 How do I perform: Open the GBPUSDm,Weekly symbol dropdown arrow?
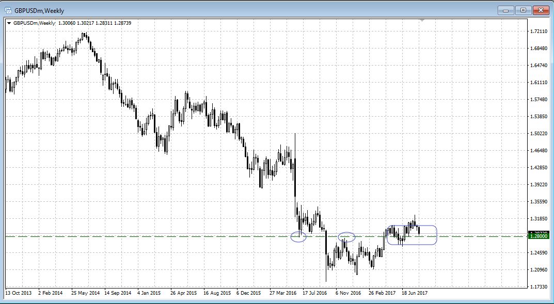pos(9,23)
